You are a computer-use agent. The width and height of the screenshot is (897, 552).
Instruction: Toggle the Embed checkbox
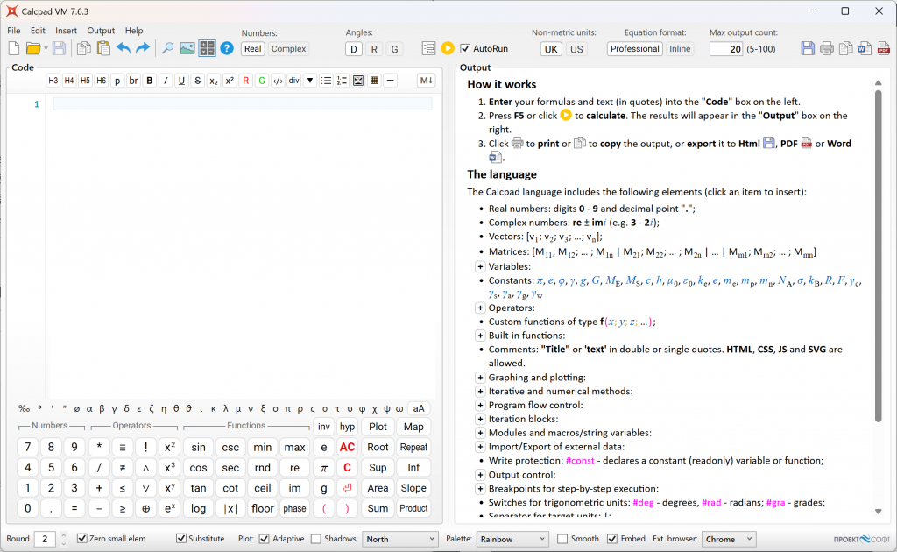612,538
